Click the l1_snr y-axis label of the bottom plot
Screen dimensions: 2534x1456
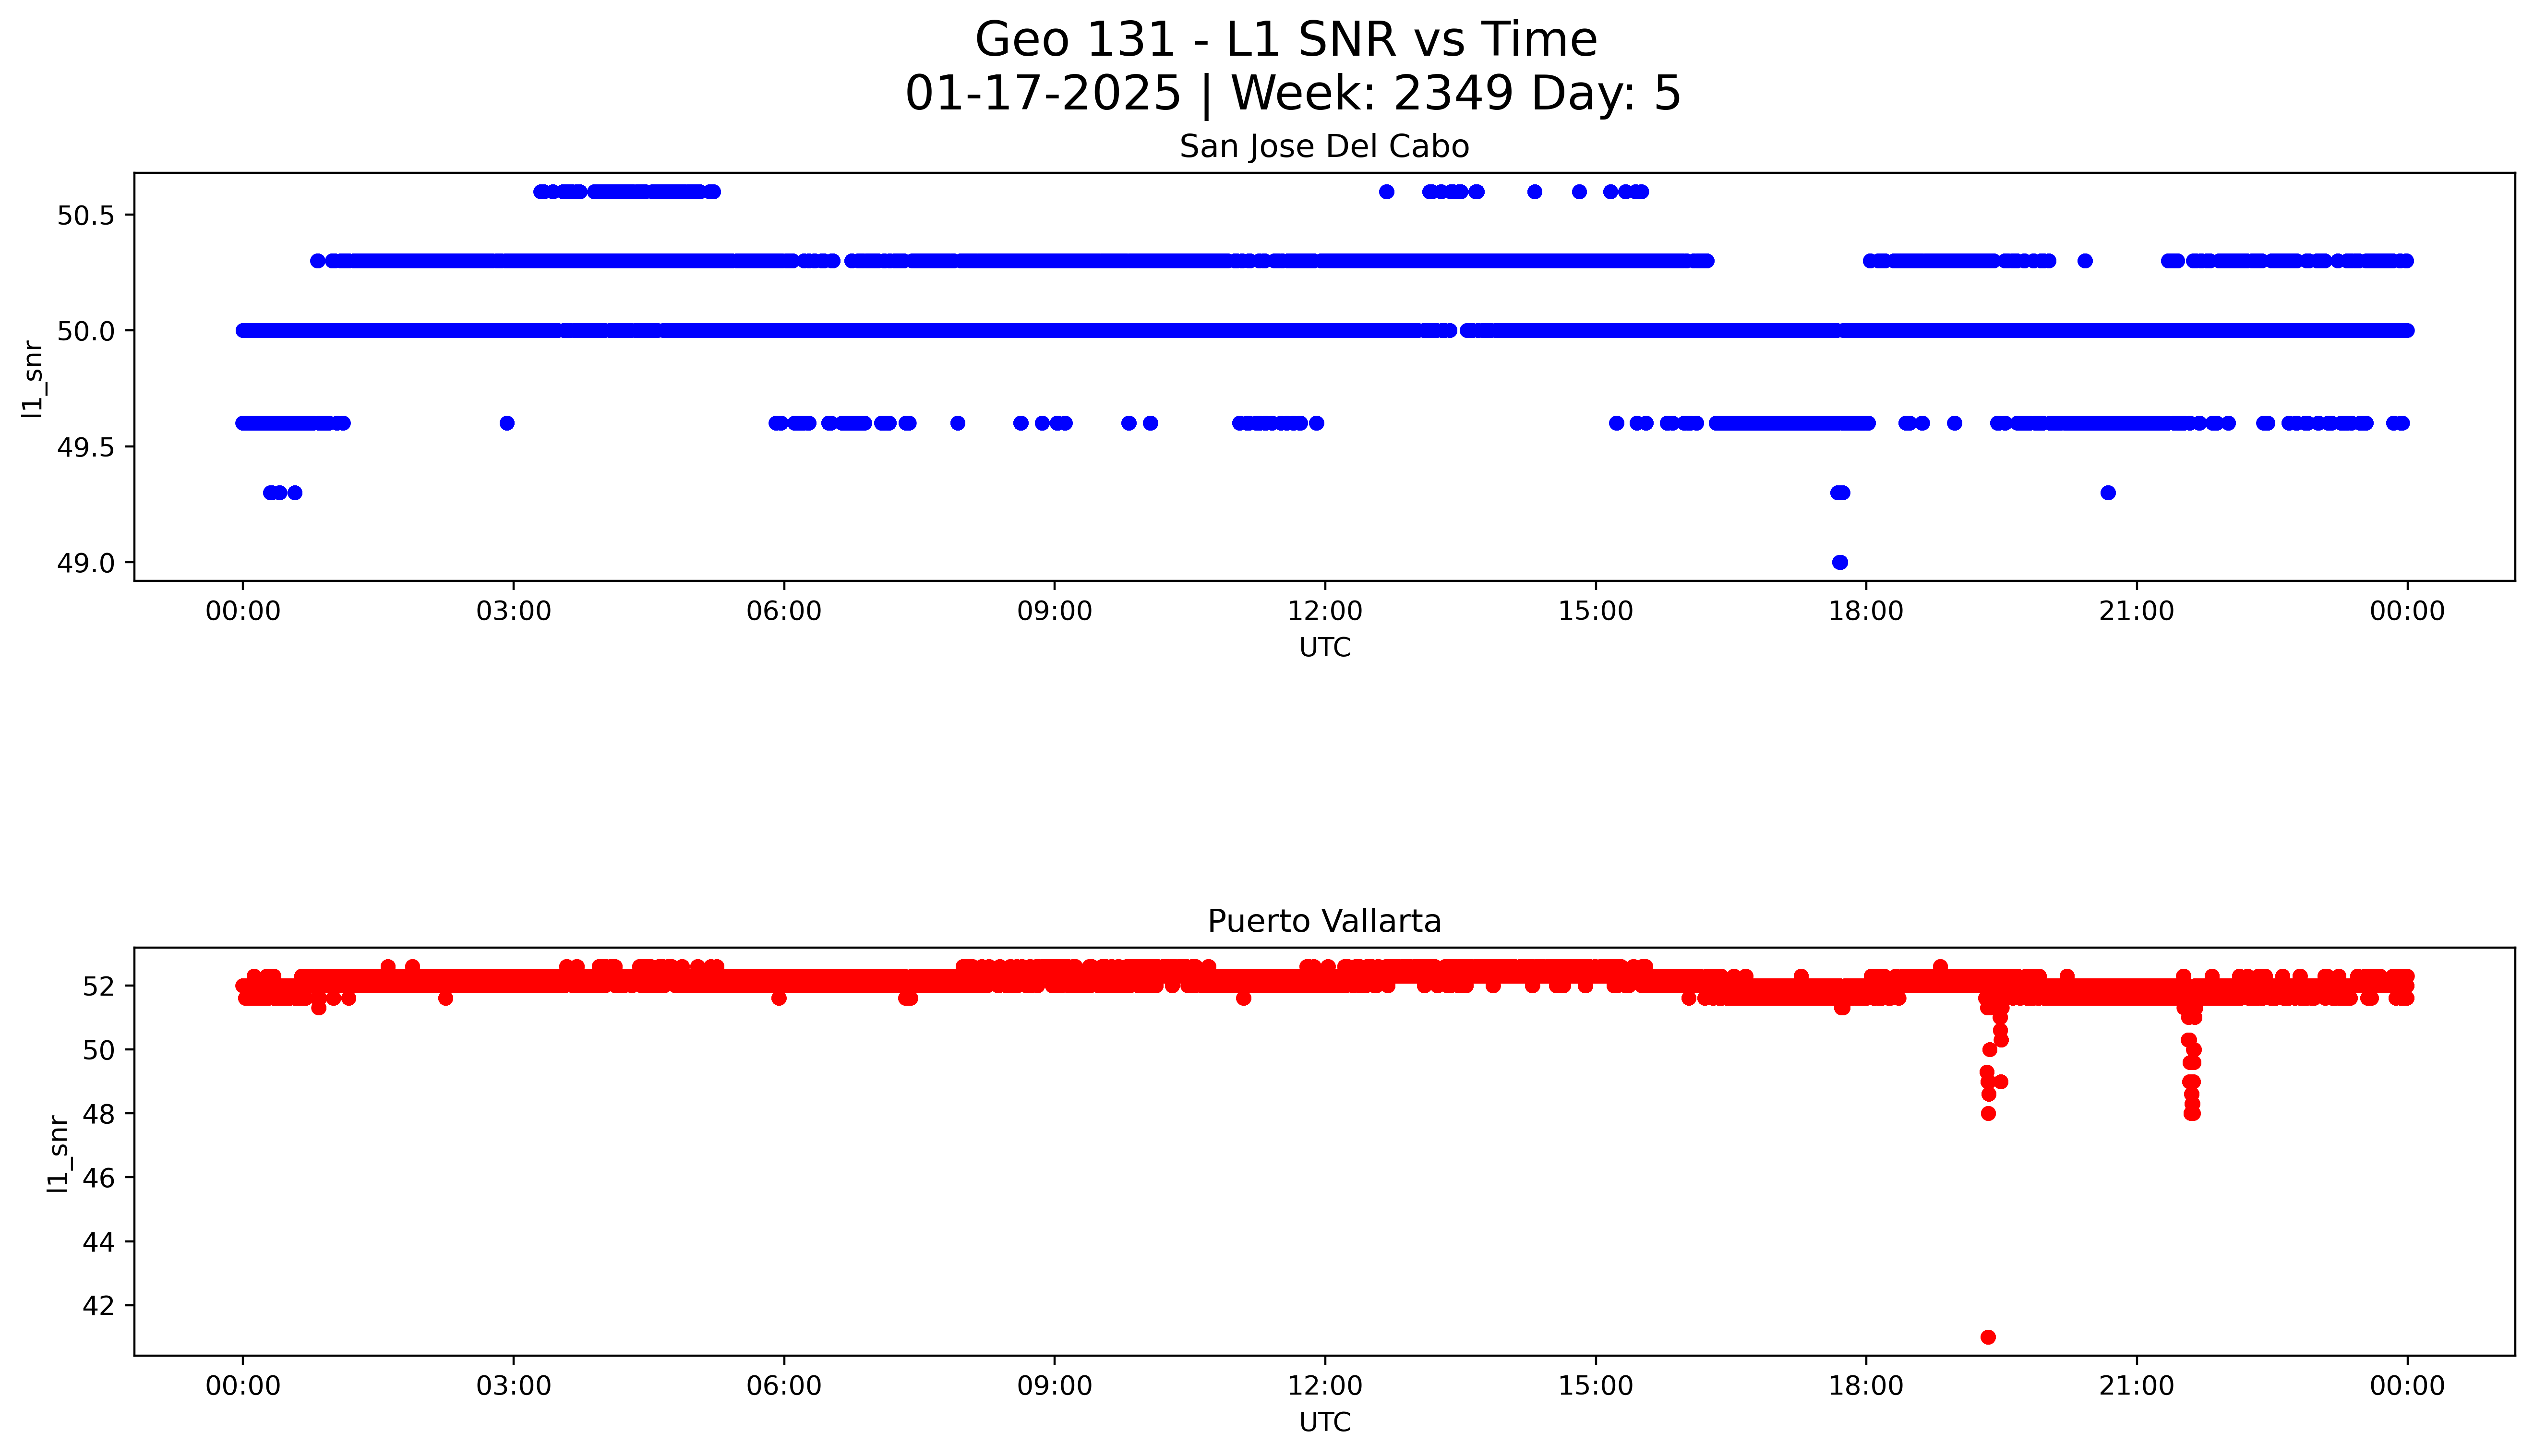pyautogui.click(x=58, y=1154)
